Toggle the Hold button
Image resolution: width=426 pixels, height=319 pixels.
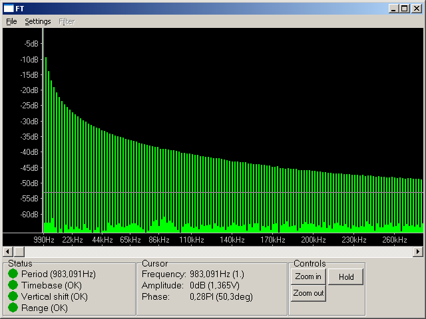point(345,276)
